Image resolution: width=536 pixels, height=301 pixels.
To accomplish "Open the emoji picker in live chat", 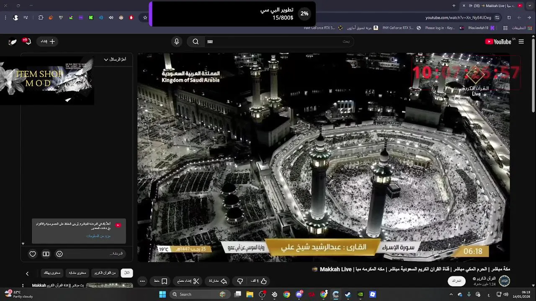I will [x=59, y=254].
